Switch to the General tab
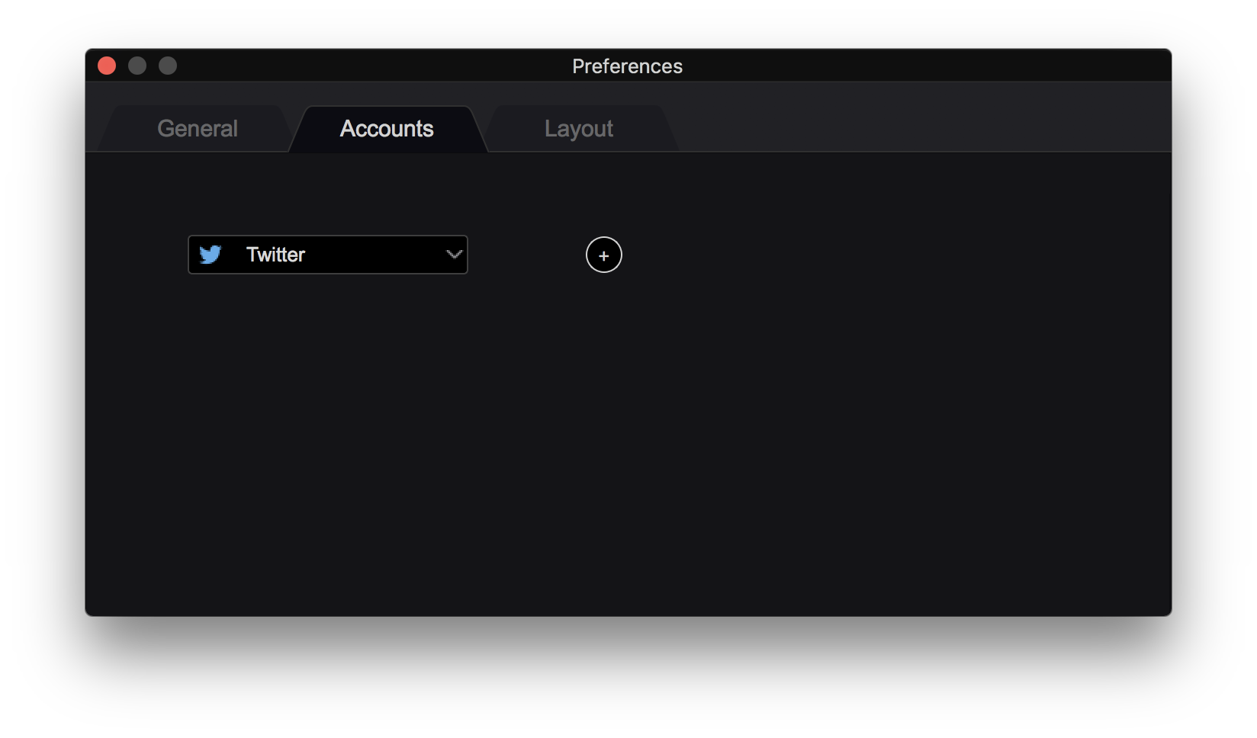Image resolution: width=1257 pixels, height=738 pixels. tap(197, 129)
